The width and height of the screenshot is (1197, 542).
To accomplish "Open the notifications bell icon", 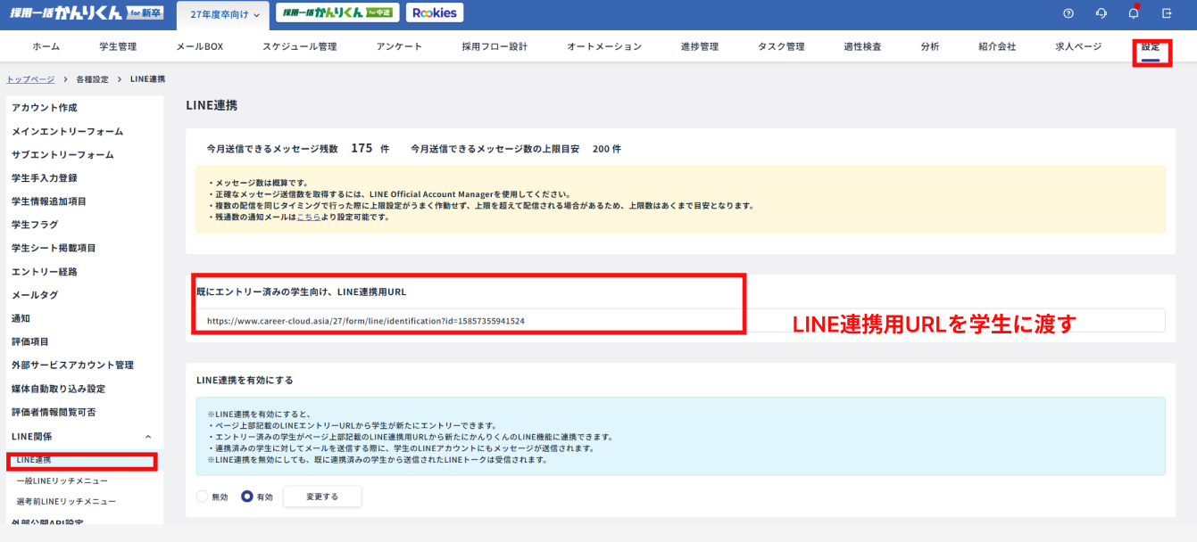I will click(x=1134, y=13).
